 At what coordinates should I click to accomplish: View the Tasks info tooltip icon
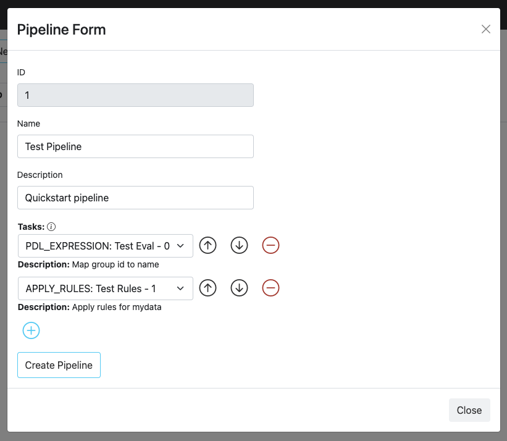(51, 226)
